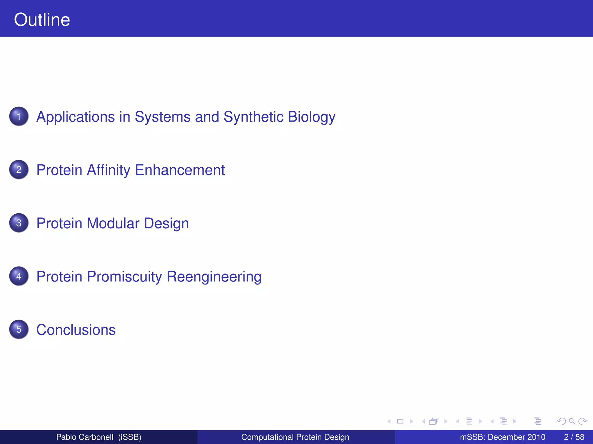Viewport: 593px width, 444px height.
Task: Click the subsection navigation lines icon
Action: [x=469, y=421]
